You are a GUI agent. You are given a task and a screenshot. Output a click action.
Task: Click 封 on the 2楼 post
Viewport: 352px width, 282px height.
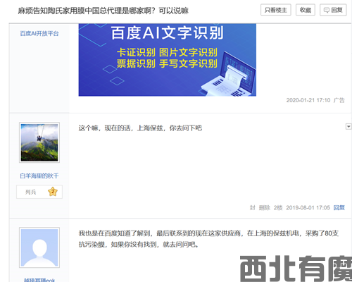pos(252,207)
